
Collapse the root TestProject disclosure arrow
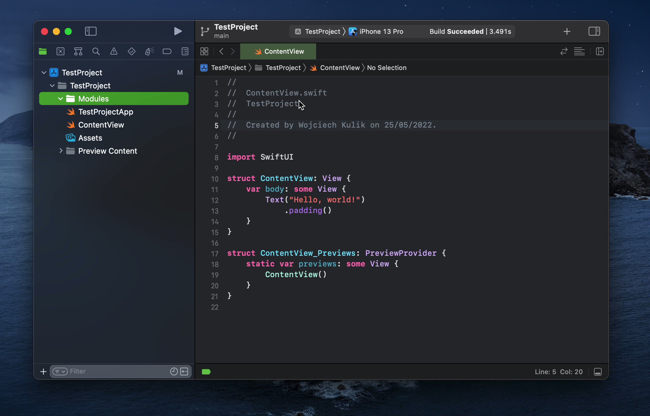coord(44,72)
